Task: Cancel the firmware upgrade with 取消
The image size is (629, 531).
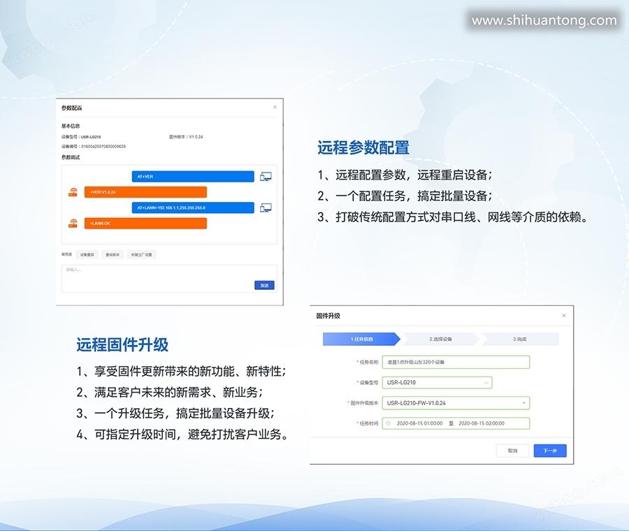Action: [x=512, y=451]
